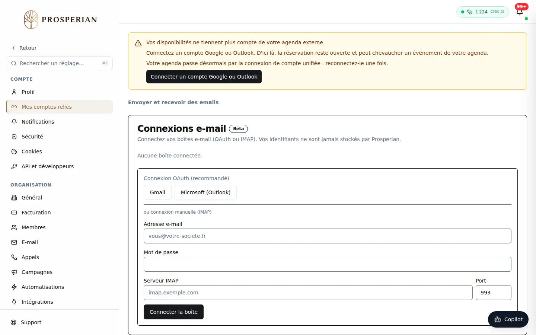Click the Profil person icon
This screenshot has height=335, width=536.
click(14, 92)
